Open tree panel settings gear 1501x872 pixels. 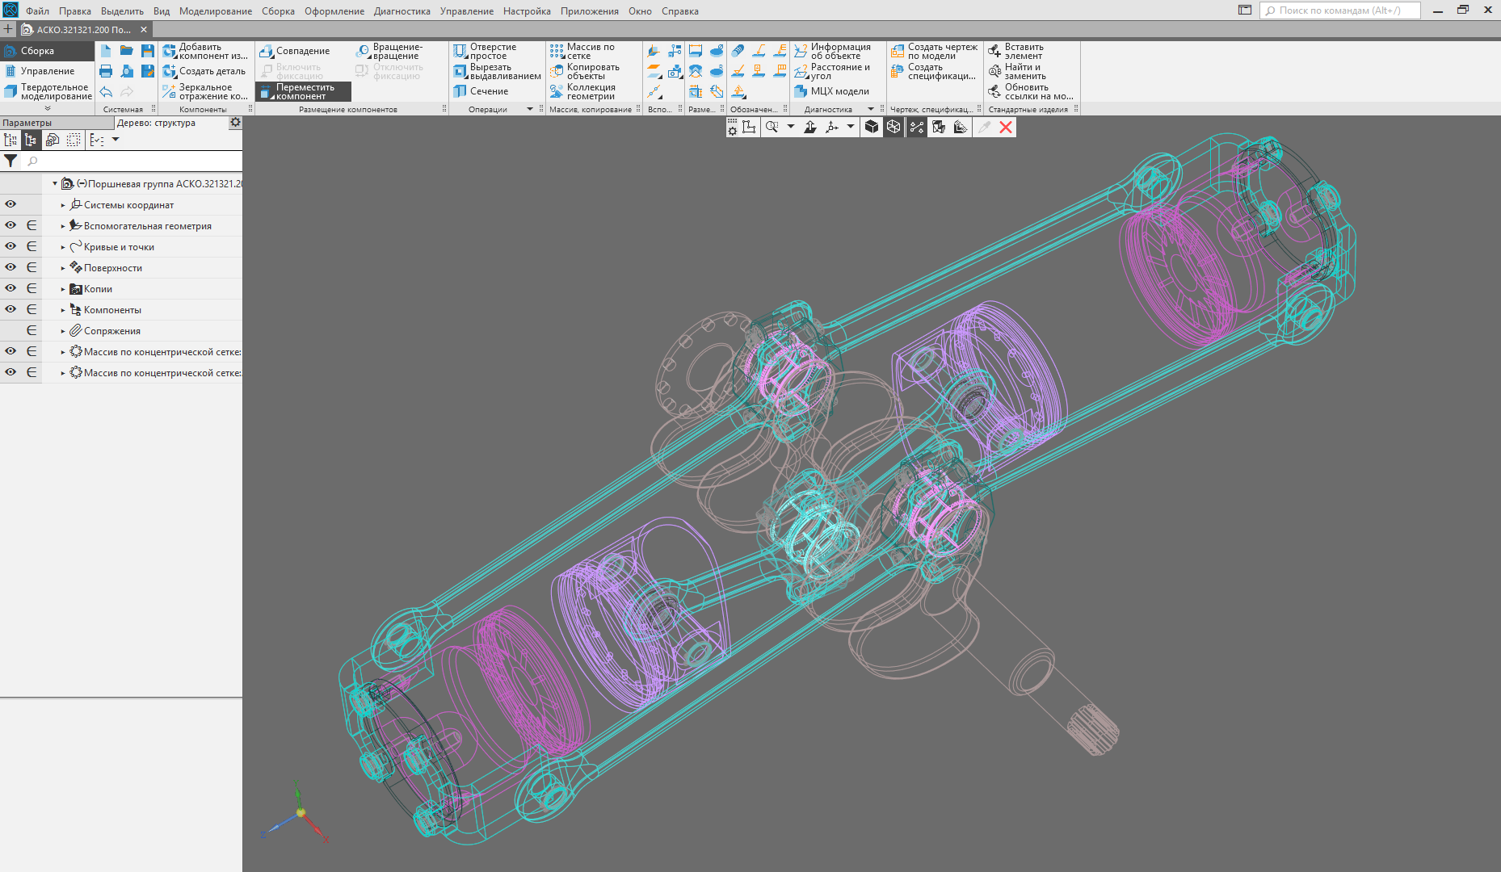pyautogui.click(x=235, y=123)
